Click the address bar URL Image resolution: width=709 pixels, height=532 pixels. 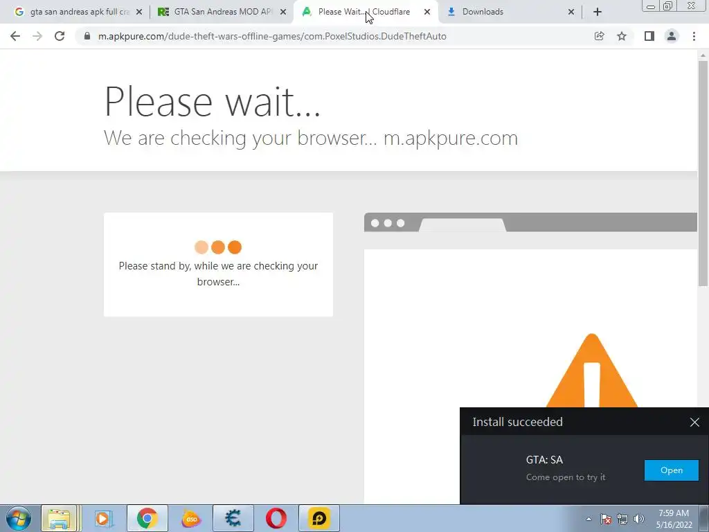tap(272, 36)
